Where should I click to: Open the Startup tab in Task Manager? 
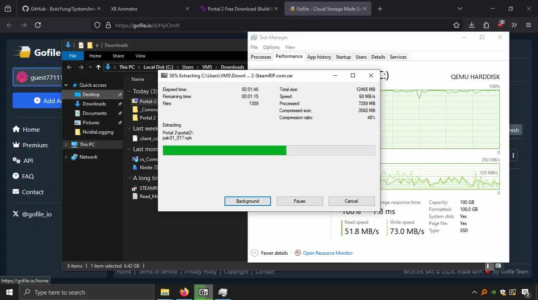tap(343, 57)
